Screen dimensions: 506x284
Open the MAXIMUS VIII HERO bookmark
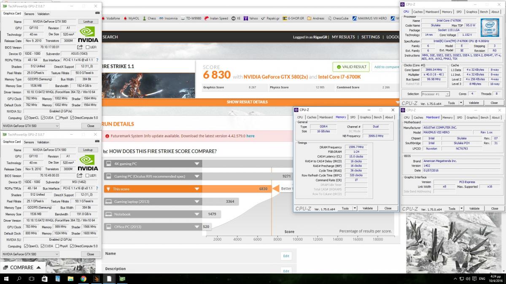(370, 19)
